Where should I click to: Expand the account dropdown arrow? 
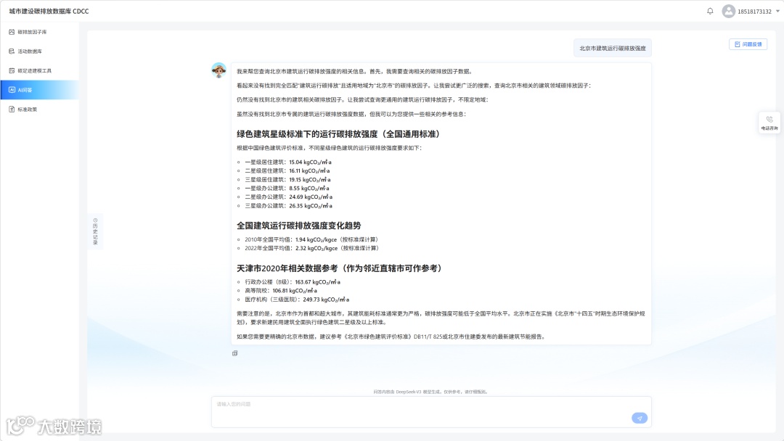tap(777, 11)
